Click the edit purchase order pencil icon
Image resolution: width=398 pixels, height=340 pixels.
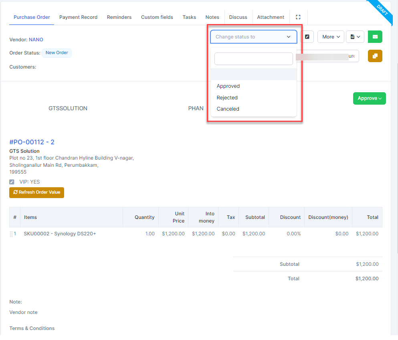(x=307, y=37)
